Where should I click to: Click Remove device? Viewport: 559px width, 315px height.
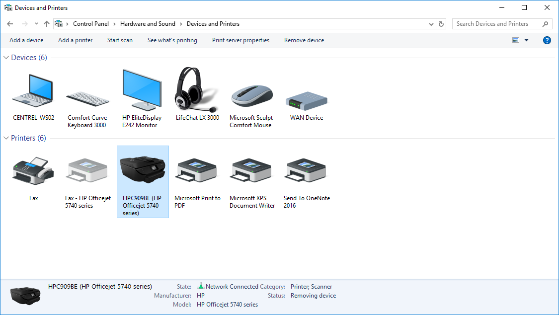click(x=304, y=40)
